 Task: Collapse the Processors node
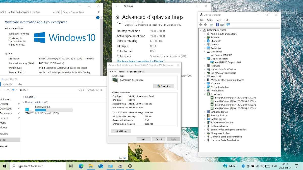tap(205, 94)
